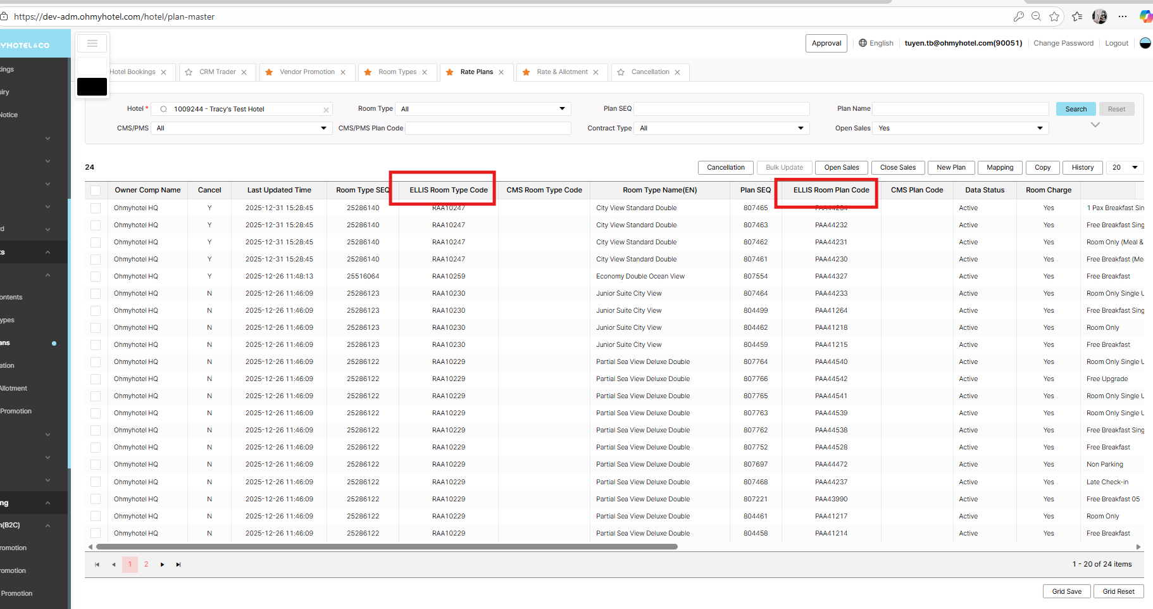This screenshot has width=1153, height=609.
Task: Click the star on Rate Plans tab
Action: (449, 72)
